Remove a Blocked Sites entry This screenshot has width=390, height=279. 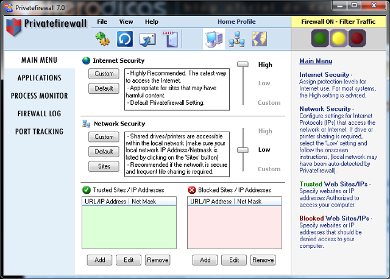pyautogui.click(x=263, y=260)
